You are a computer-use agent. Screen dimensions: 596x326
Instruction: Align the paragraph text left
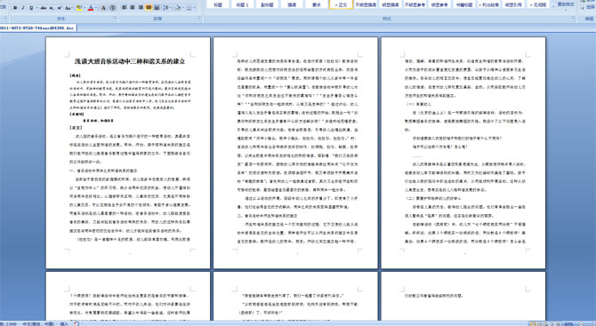(124, 8)
